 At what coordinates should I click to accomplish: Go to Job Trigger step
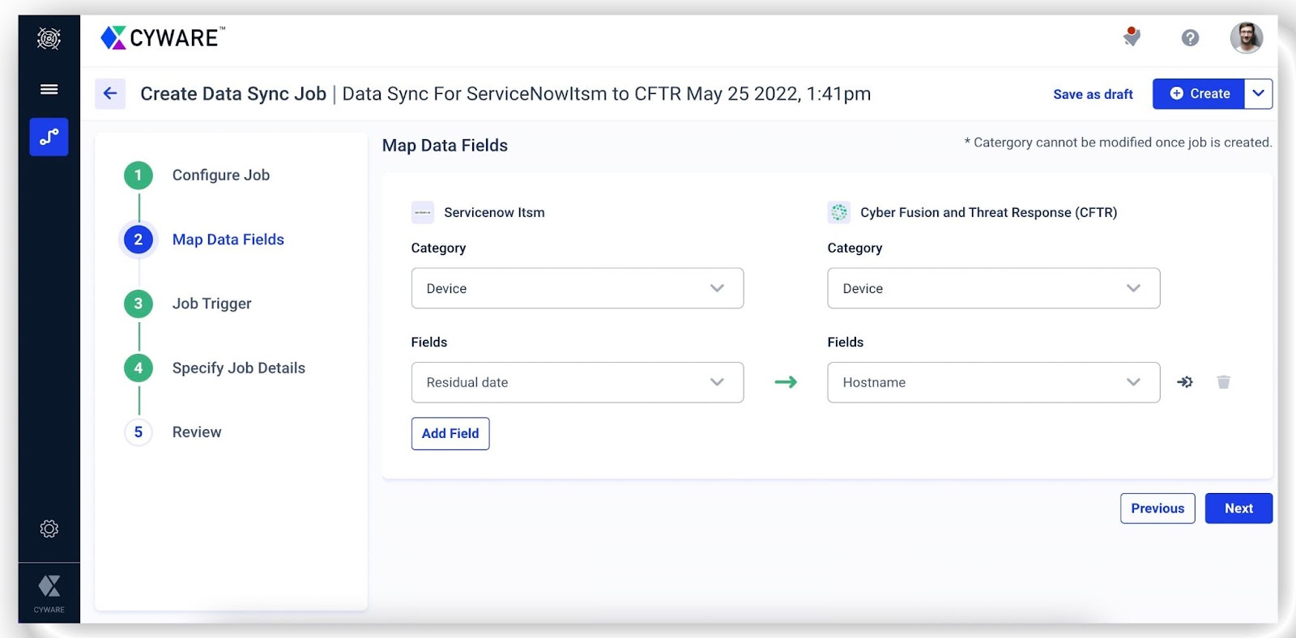(211, 304)
